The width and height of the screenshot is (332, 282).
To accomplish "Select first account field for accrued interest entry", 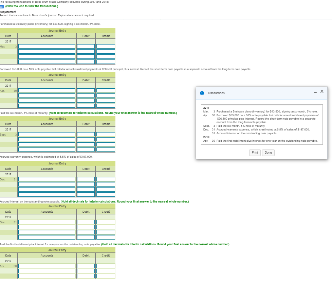I will pyautogui.click(x=47, y=222).
